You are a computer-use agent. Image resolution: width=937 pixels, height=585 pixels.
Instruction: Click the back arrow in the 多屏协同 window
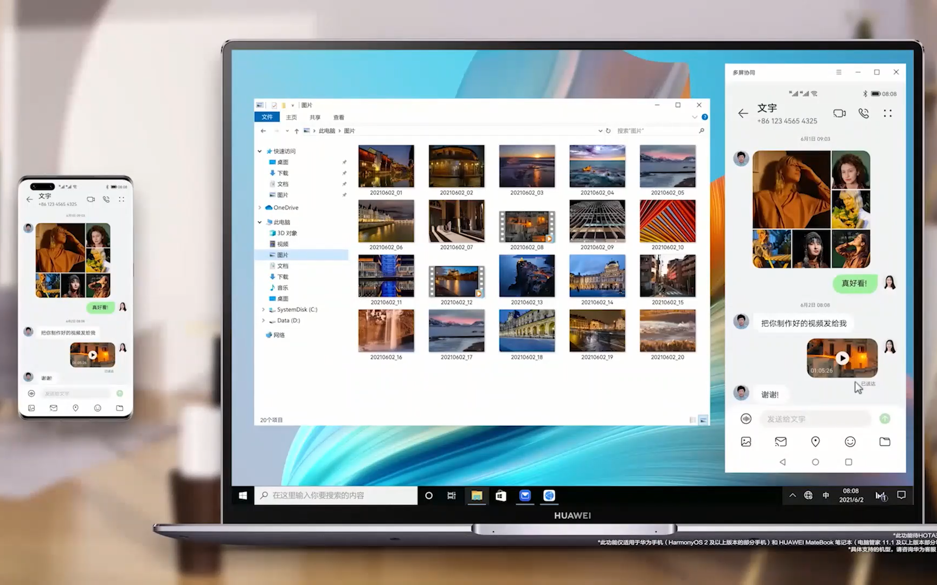tap(743, 113)
